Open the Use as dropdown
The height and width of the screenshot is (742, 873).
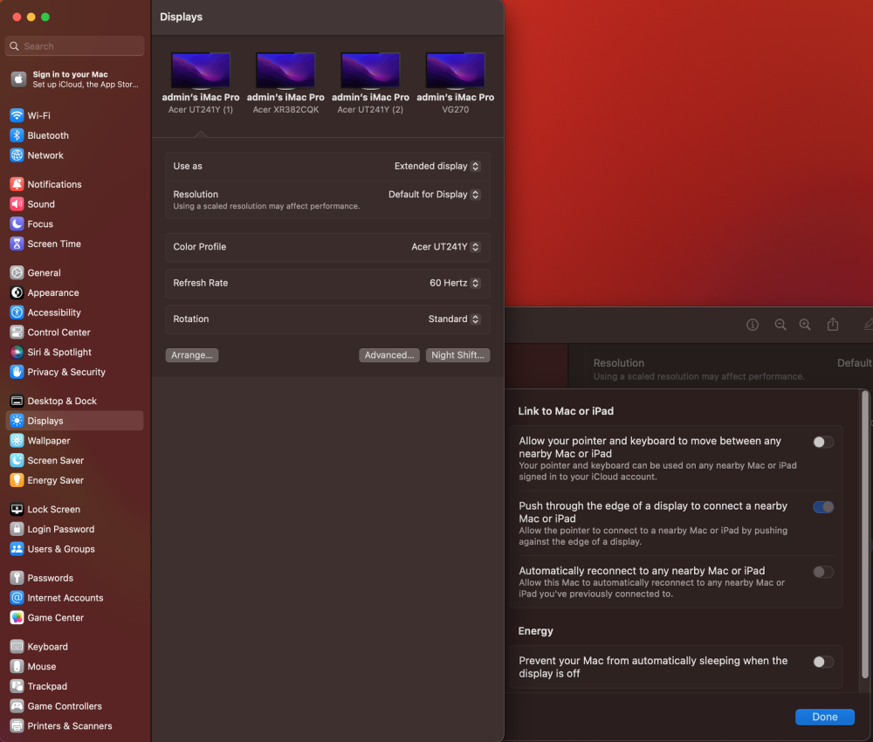(437, 166)
